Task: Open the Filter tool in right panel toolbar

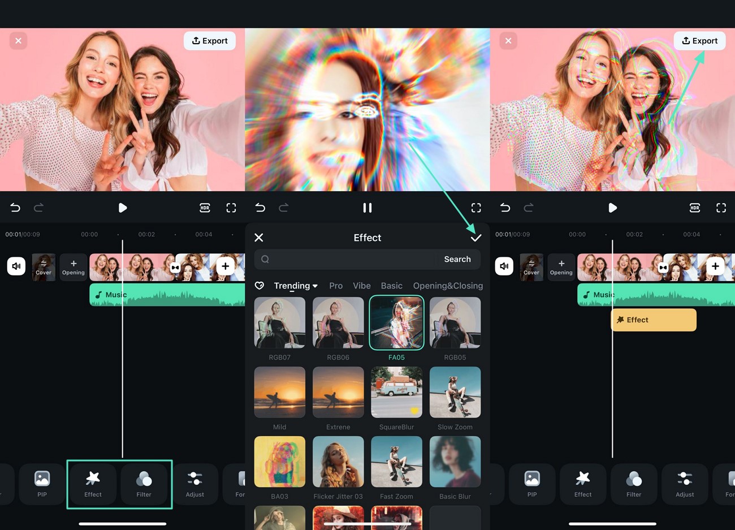Action: click(x=634, y=484)
